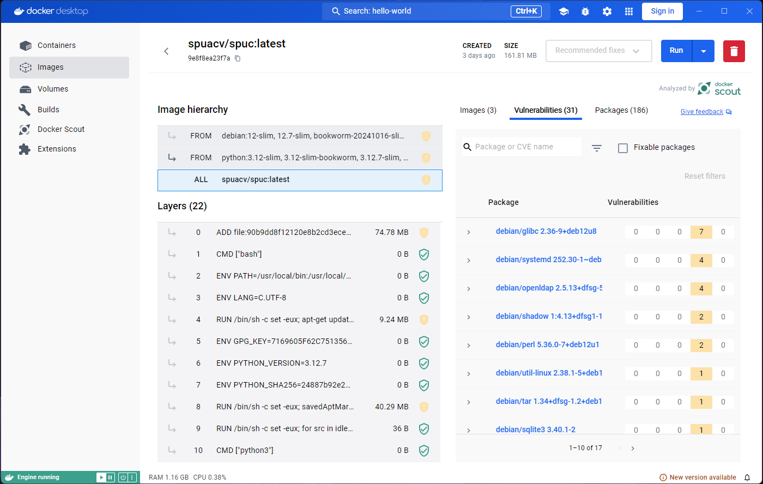This screenshot has height=484, width=763.
Task: Click Reset filters
Action: (x=705, y=176)
